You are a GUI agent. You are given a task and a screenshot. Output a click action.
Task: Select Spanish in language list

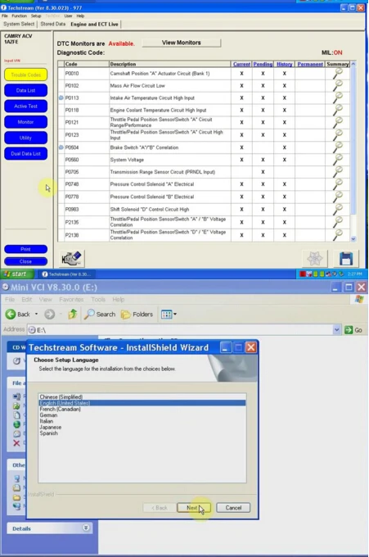[x=142, y=433]
